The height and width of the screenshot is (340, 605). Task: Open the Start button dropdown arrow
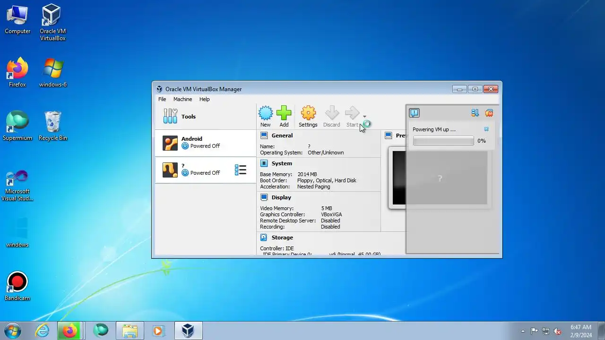364,116
